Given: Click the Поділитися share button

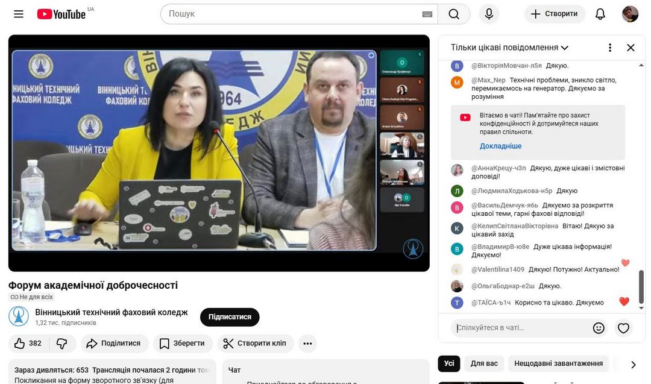Looking at the screenshot, I should click(114, 344).
